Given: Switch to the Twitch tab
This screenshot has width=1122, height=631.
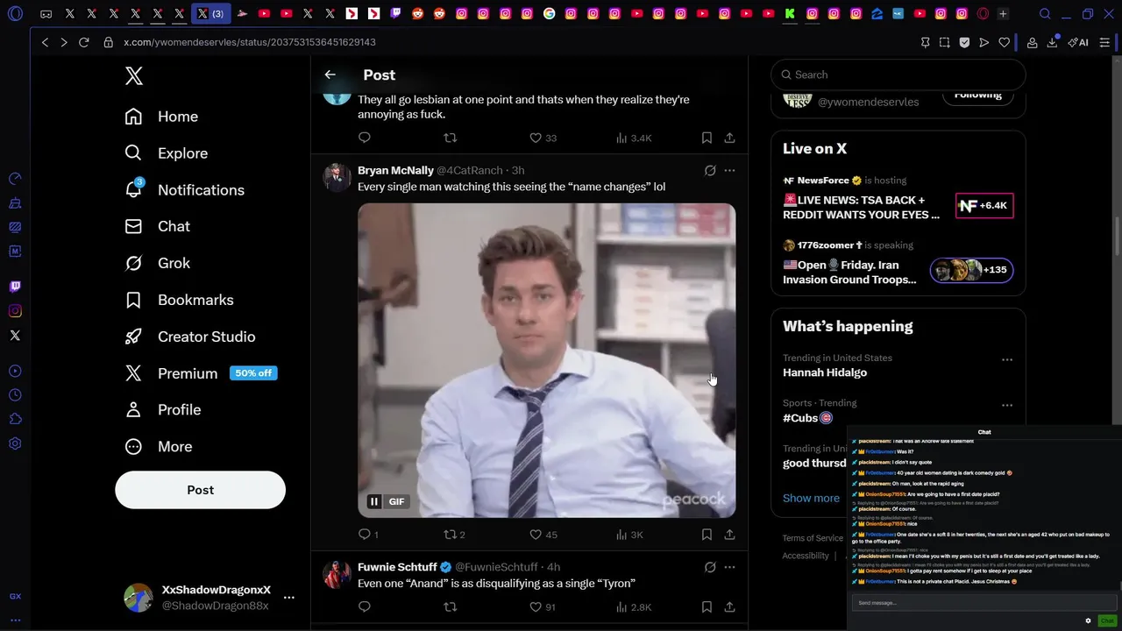Looking at the screenshot, I should (x=395, y=14).
